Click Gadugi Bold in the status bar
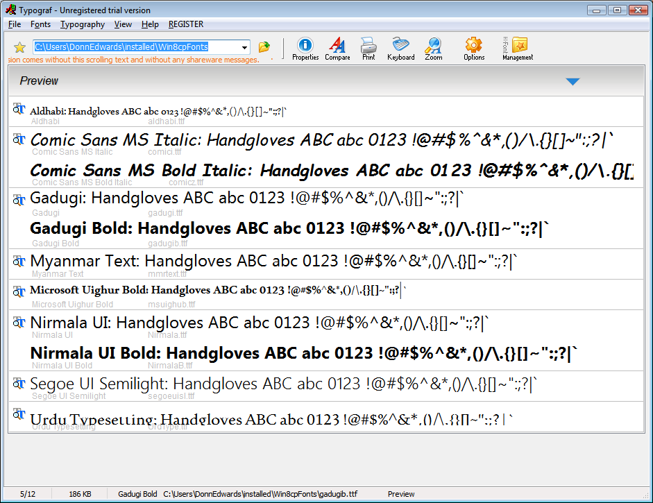 tap(136, 494)
